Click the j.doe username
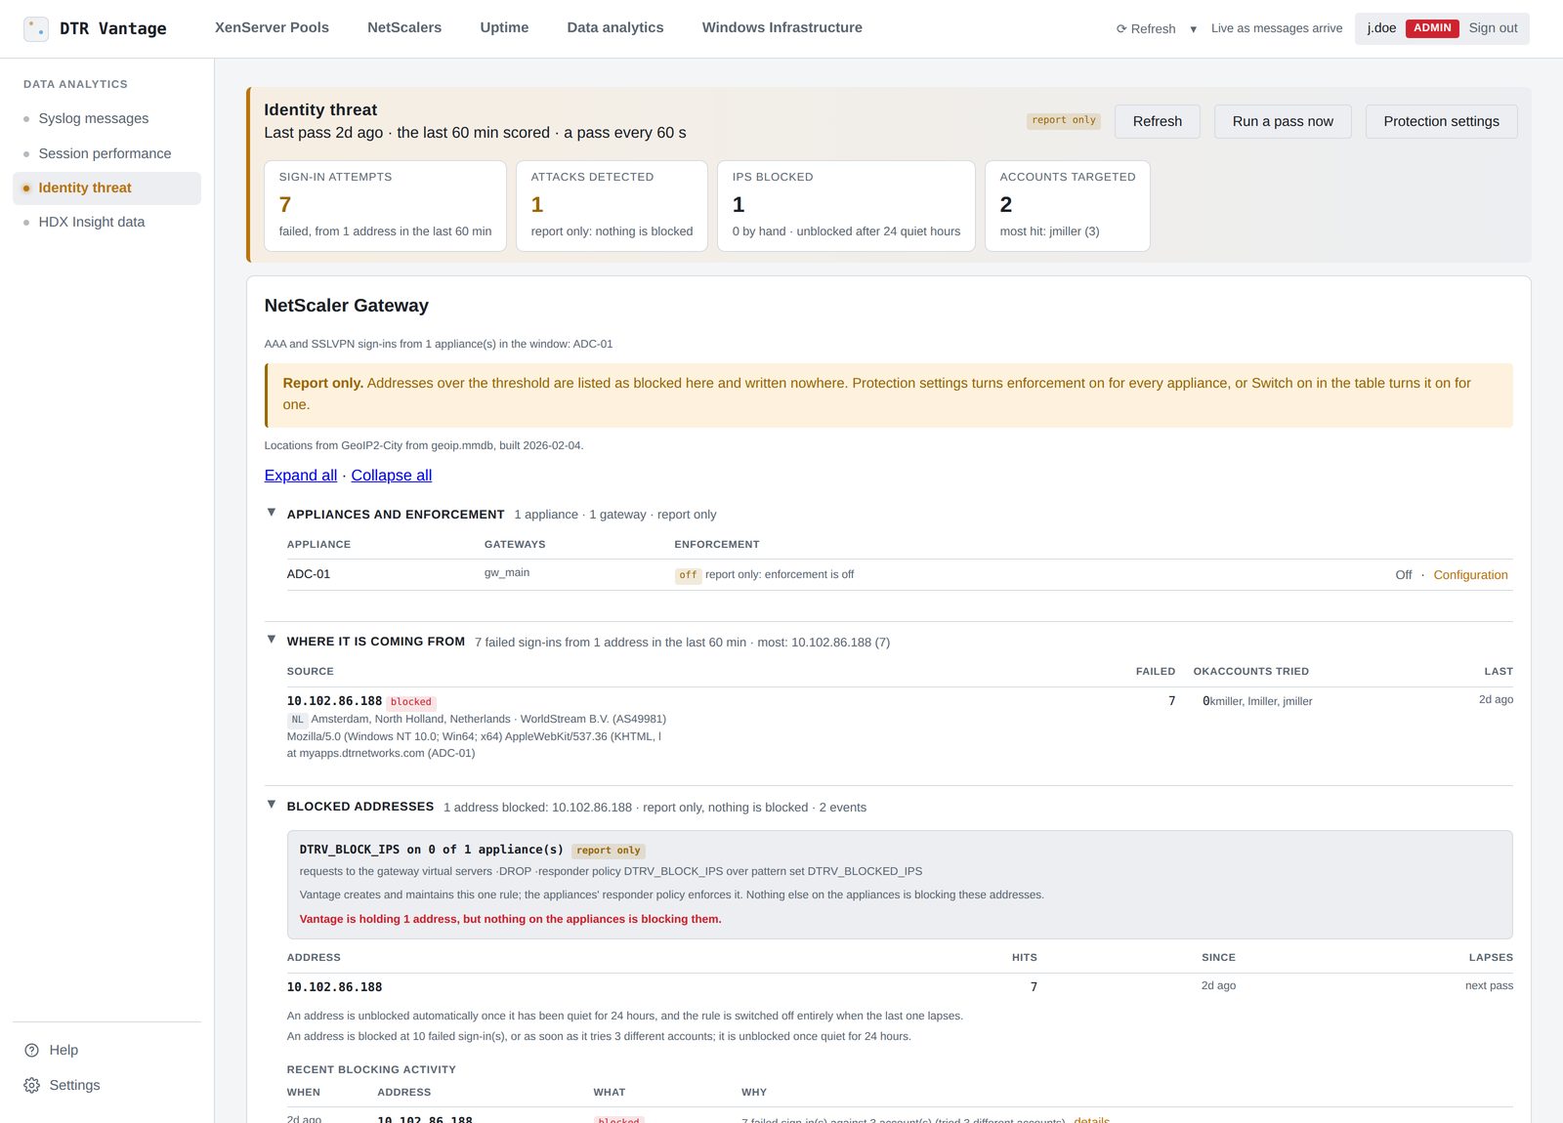This screenshot has height=1123, width=1563. point(1381,28)
